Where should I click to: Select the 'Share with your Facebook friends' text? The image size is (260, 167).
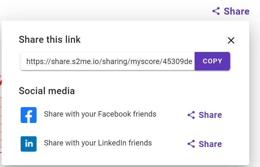point(100,114)
